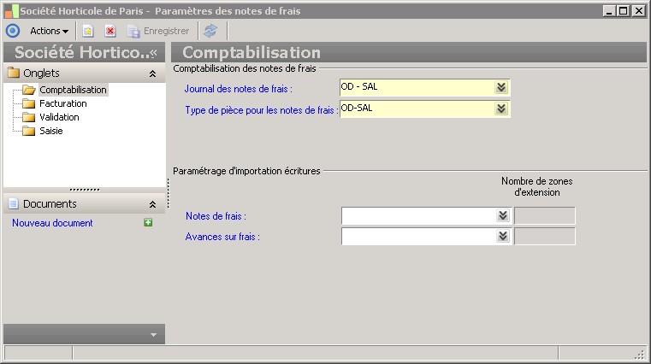The width and height of the screenshot is (651, 364).
Task: Click the application icon in title bar
Action: tap(12, 11)
